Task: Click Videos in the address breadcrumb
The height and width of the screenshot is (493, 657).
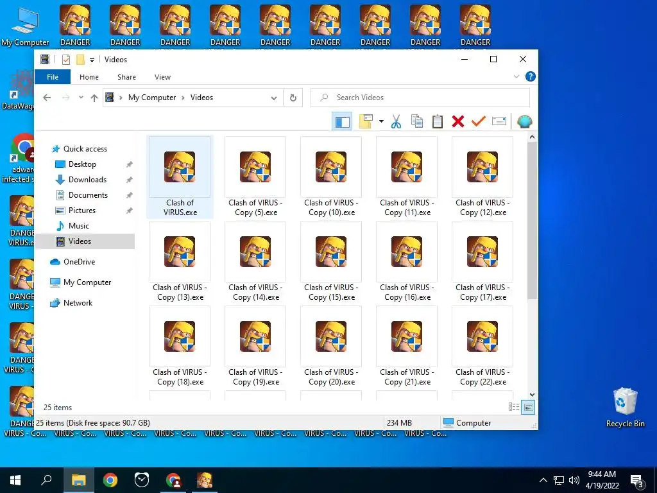Action: tap(201, 98)
